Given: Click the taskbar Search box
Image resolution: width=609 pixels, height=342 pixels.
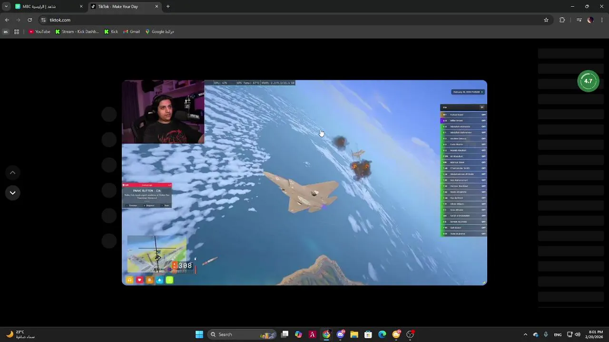Looking at the screenshot, I should (x=242, y=334).
